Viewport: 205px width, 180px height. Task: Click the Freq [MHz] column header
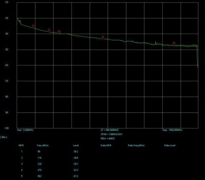tap(43, 145)
